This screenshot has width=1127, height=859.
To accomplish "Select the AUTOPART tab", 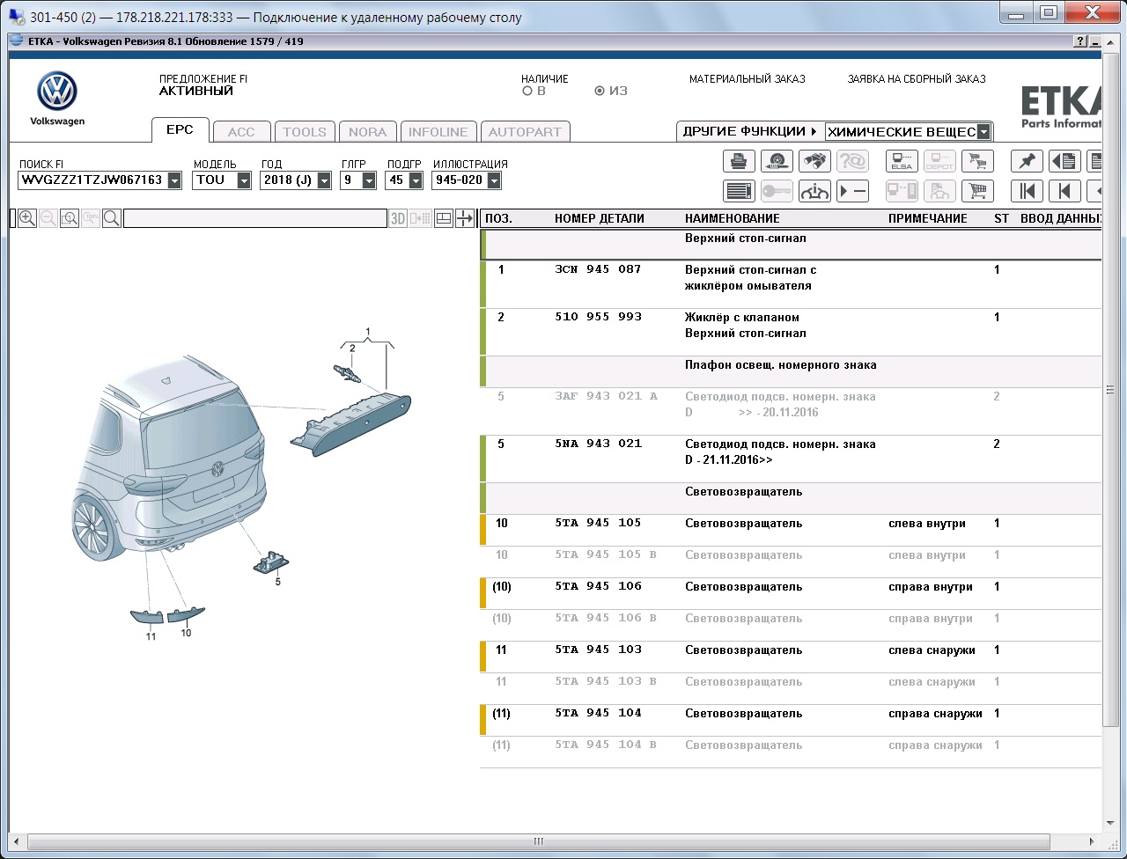I will (525, 132).
